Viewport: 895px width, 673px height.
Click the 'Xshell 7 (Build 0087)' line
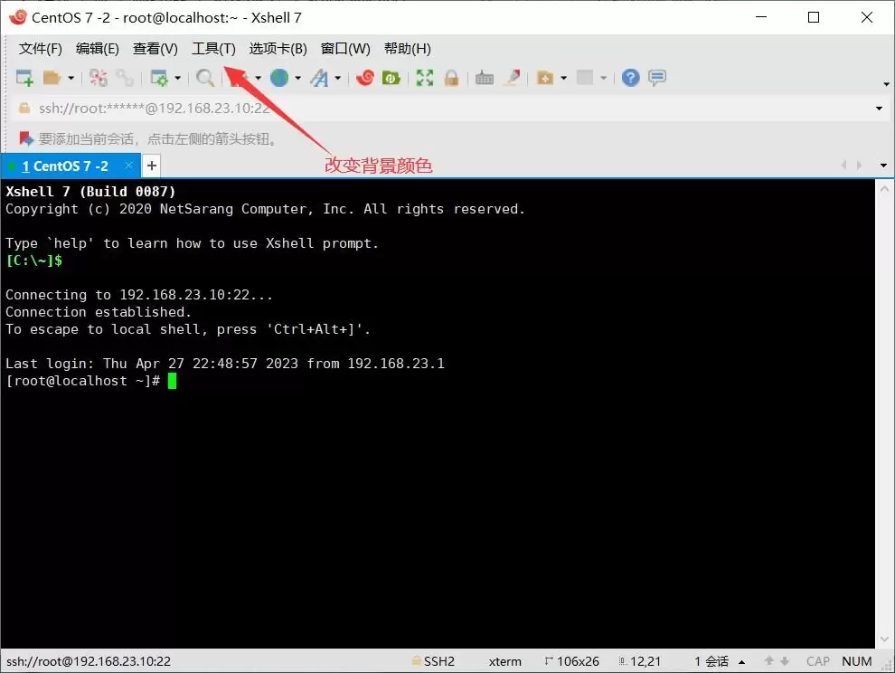coord(90,192)
